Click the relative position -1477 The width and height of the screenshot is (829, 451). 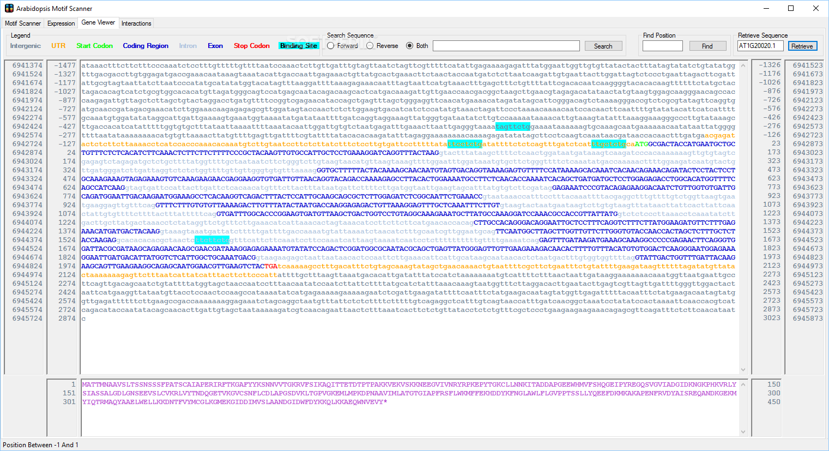pyautogui.click(x=65, y=65)
